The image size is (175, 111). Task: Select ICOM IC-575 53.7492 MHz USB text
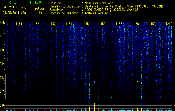click(112, 10)
